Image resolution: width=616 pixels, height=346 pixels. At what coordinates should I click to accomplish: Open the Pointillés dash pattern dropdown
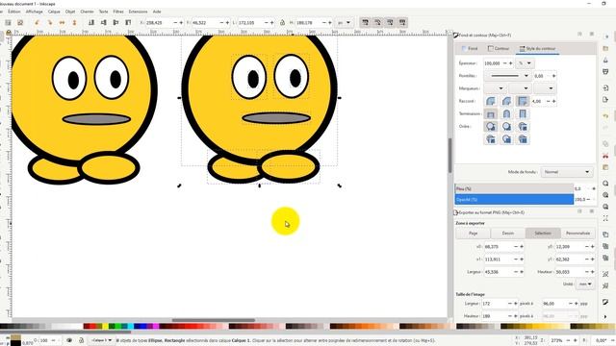[507, 76]
